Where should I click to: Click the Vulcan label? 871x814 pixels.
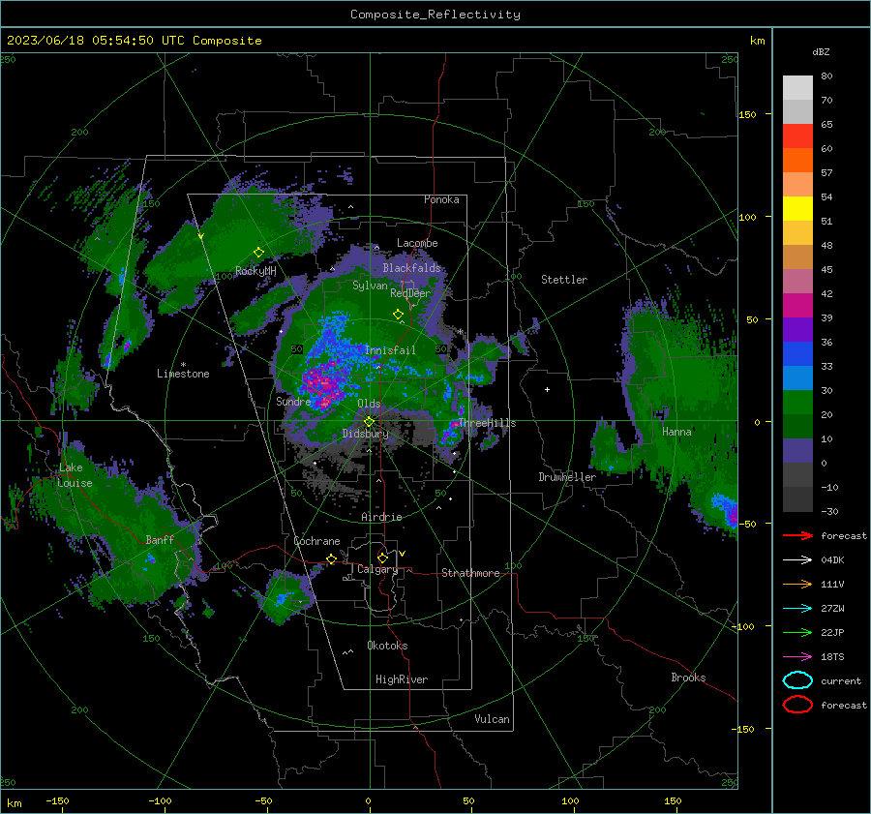(492, 719)
